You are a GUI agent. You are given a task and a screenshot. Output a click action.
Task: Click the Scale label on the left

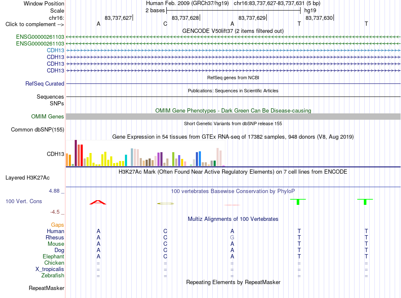[x=57, y=11]
